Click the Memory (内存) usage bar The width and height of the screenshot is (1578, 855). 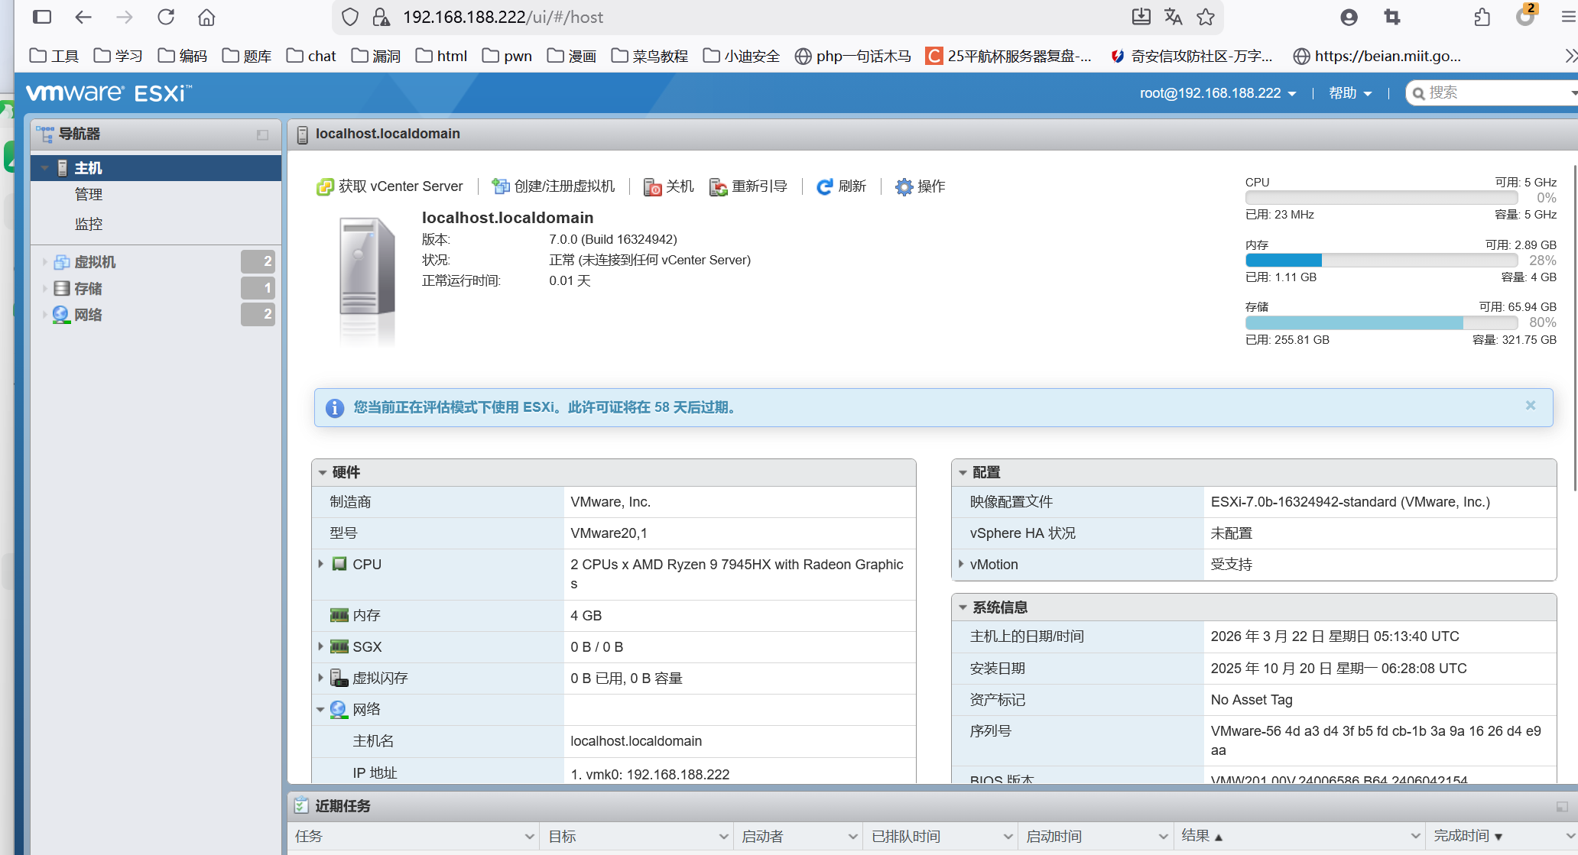click(x=1382, y=261)
